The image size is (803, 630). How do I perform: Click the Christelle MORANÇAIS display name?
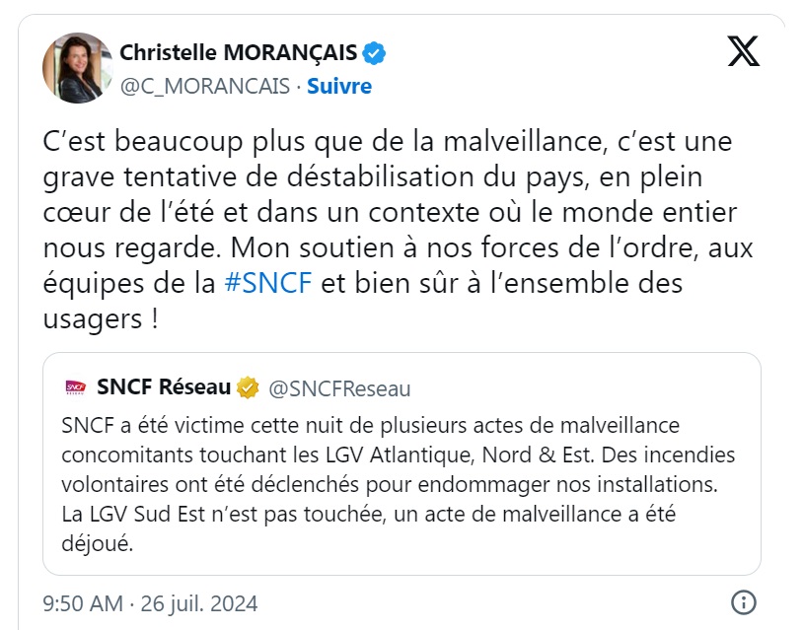click(x=239, y=51)
